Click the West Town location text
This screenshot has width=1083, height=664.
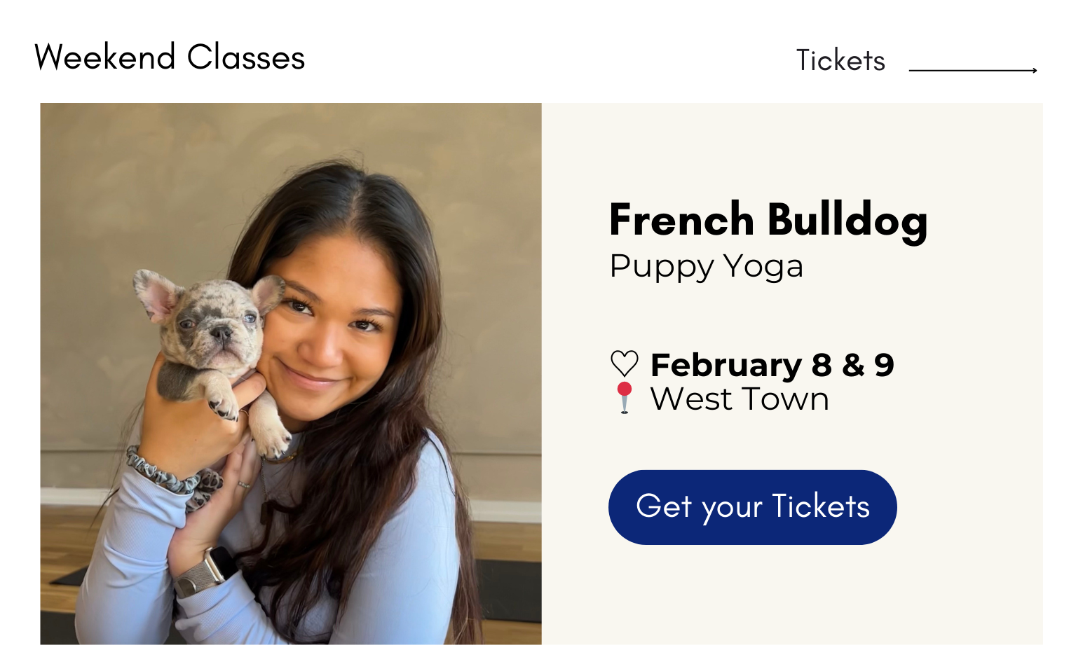pyautogui.click(x=740, y=399)
